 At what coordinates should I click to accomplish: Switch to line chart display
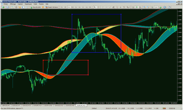click(x=140, y=7)
